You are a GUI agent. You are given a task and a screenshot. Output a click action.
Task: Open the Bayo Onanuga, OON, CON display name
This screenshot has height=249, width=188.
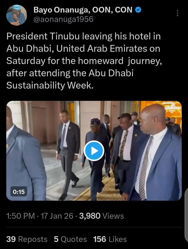point(83,10)
